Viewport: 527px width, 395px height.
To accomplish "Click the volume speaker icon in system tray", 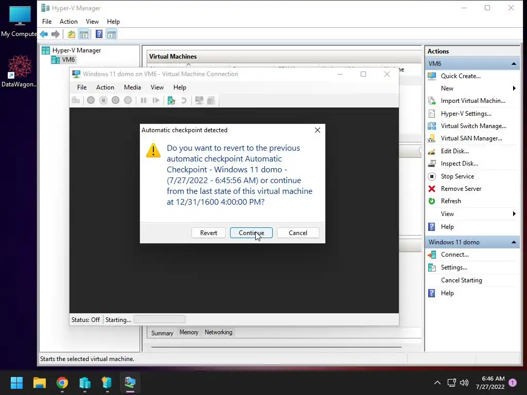I will point(464,383).
